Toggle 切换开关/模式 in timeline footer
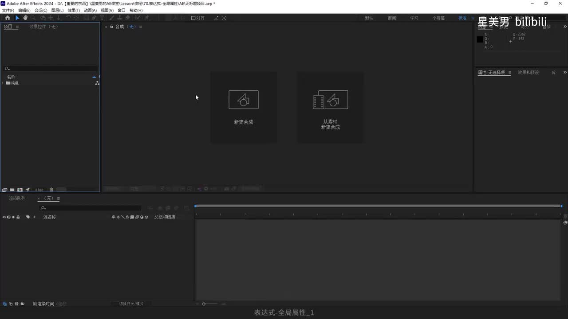568x319 pixels. click(x=131, y=304)
